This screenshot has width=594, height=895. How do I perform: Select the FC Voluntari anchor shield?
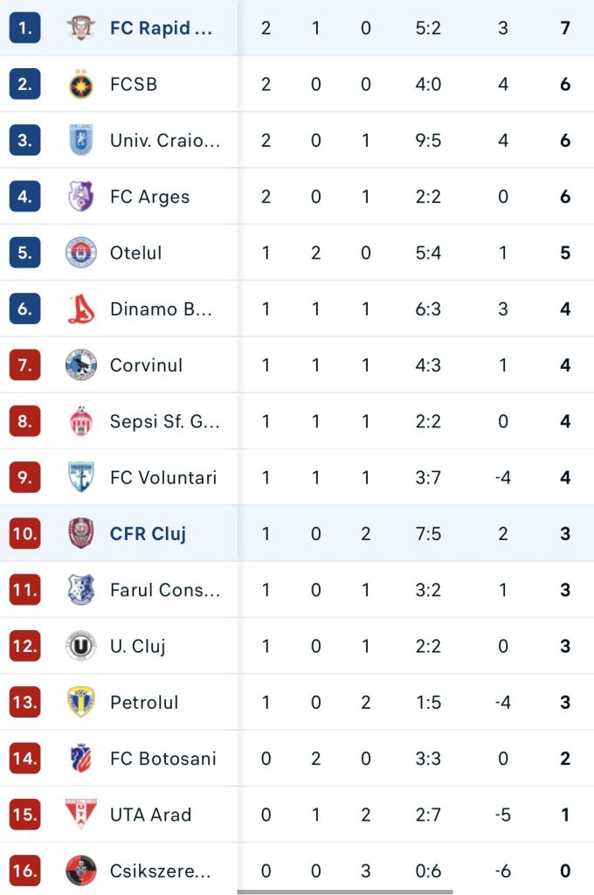[80, 477]
